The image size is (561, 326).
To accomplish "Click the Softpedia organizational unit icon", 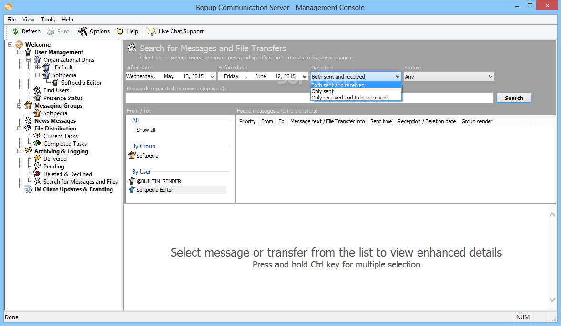I will [46, 75].
